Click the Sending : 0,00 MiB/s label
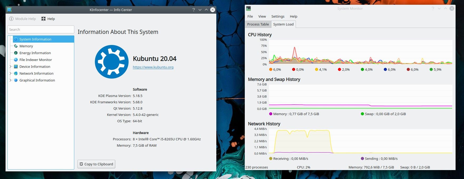Viewport: 464px width, 179px height. (x=381, y=158)
